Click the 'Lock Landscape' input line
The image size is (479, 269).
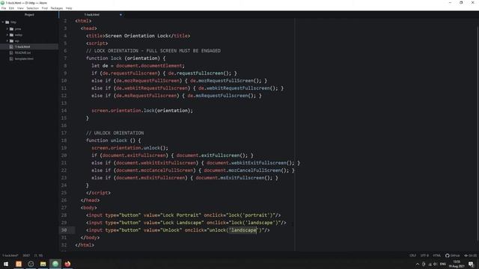click(186, 223)
